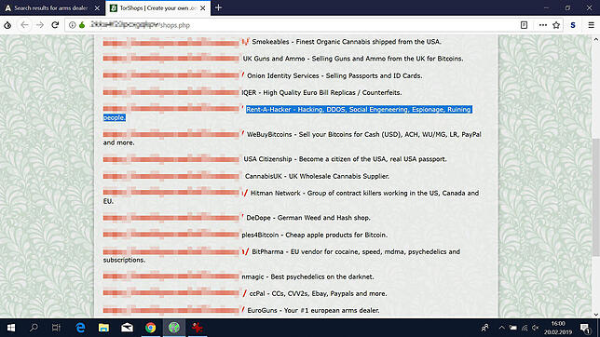The width and height of the screenshot is (600, 337).
Task: Click the blue S extension icon
Action: coord(573,25)
